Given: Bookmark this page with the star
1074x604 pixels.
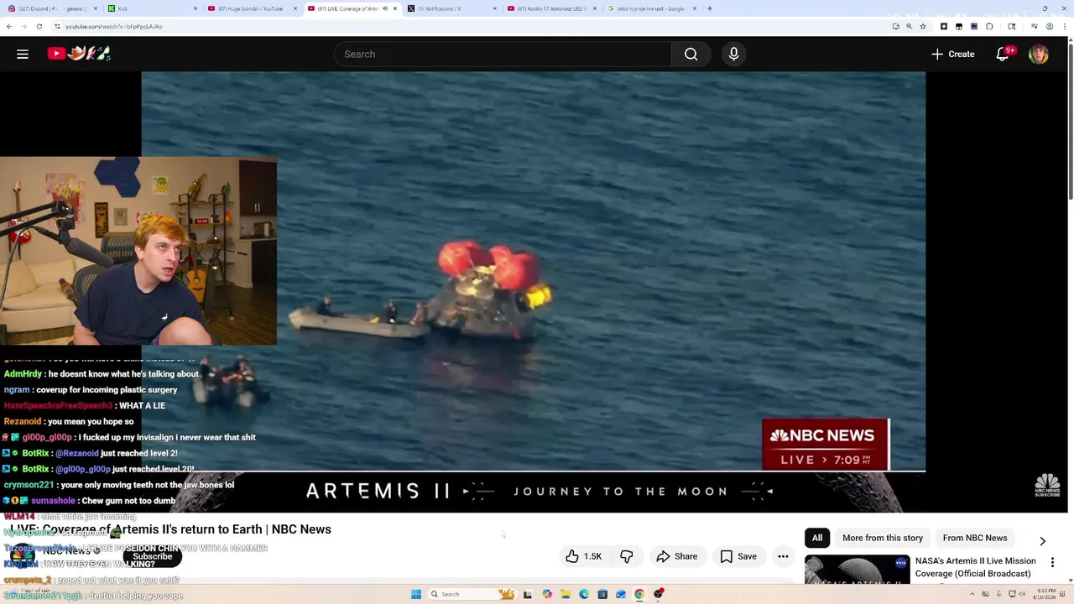Looking at the screenshot, I should point(923,26).
